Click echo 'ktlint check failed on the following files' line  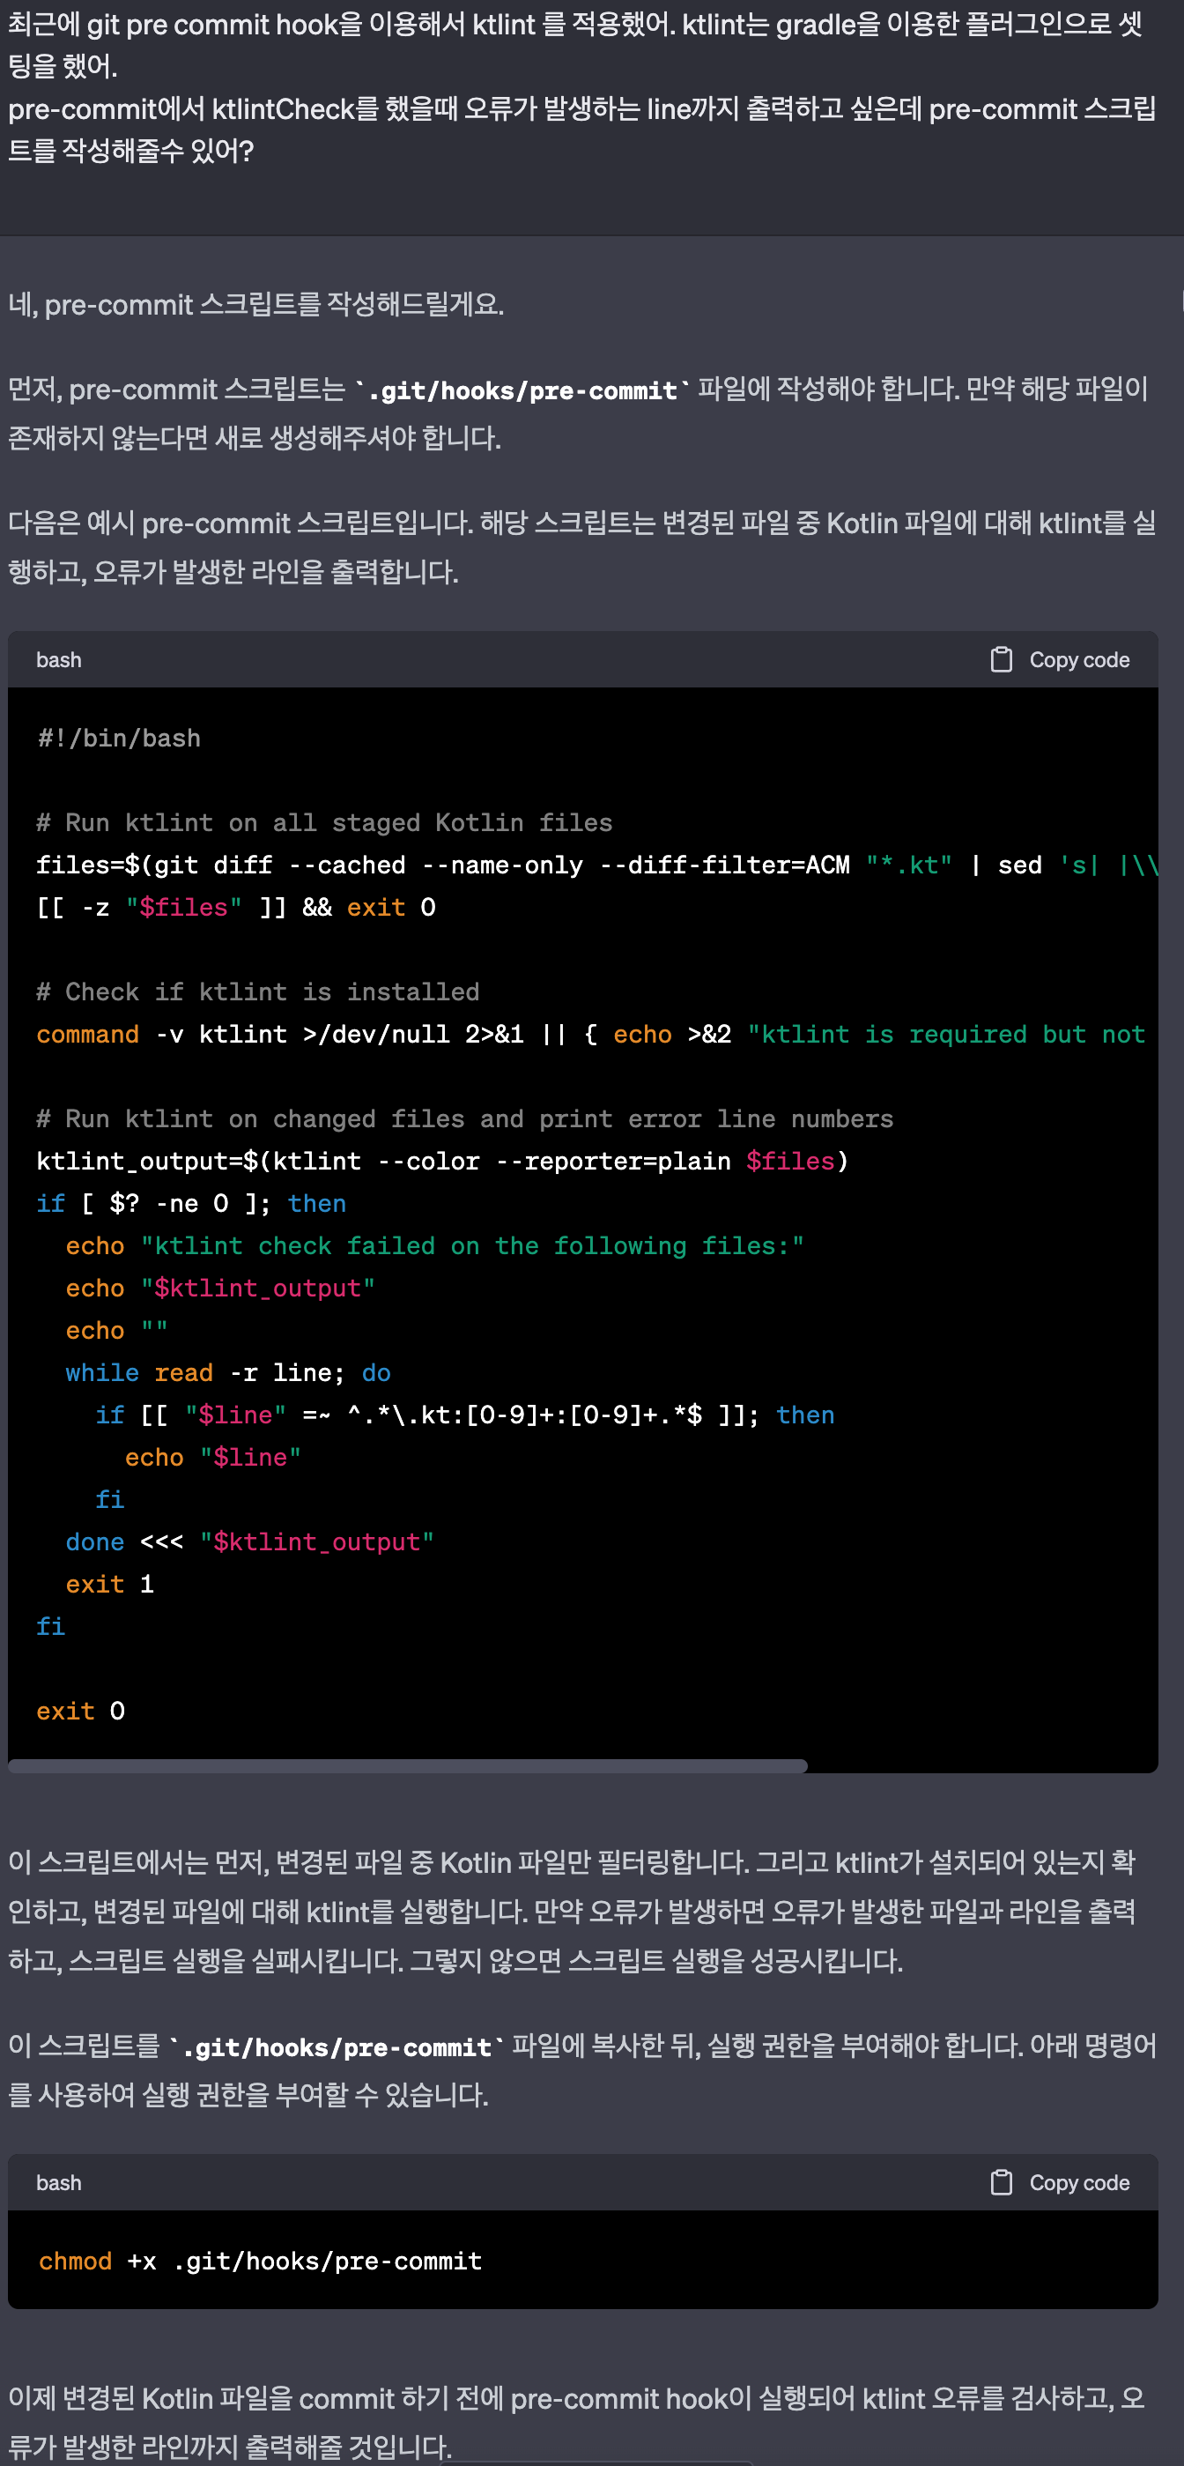[x=434, y=1245]
